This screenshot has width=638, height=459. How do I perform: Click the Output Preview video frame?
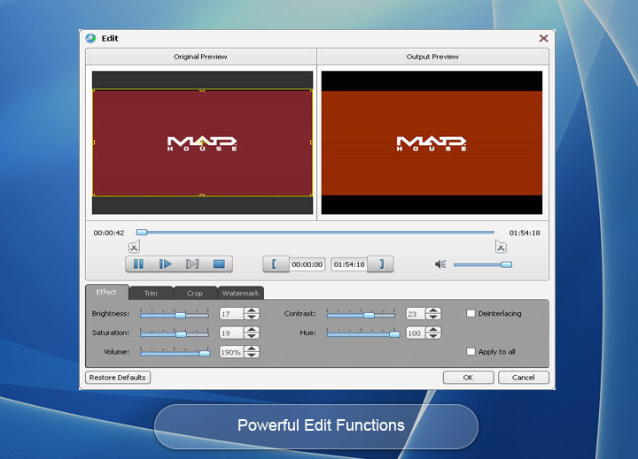pyautogui.click(x=432, y=142)
